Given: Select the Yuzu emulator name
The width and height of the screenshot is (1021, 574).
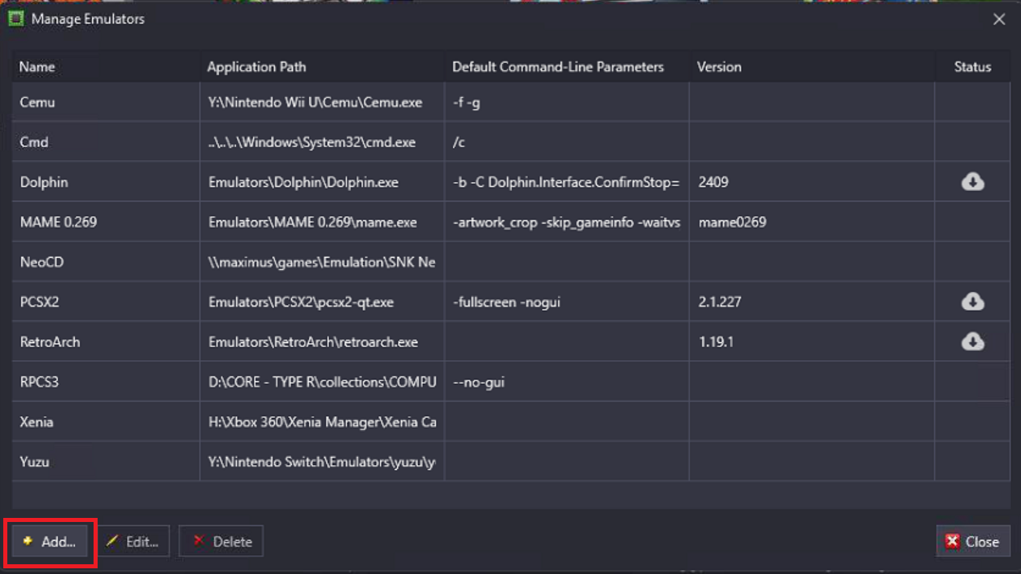Looking at the screenshot, I should click(x=35, y=461).
